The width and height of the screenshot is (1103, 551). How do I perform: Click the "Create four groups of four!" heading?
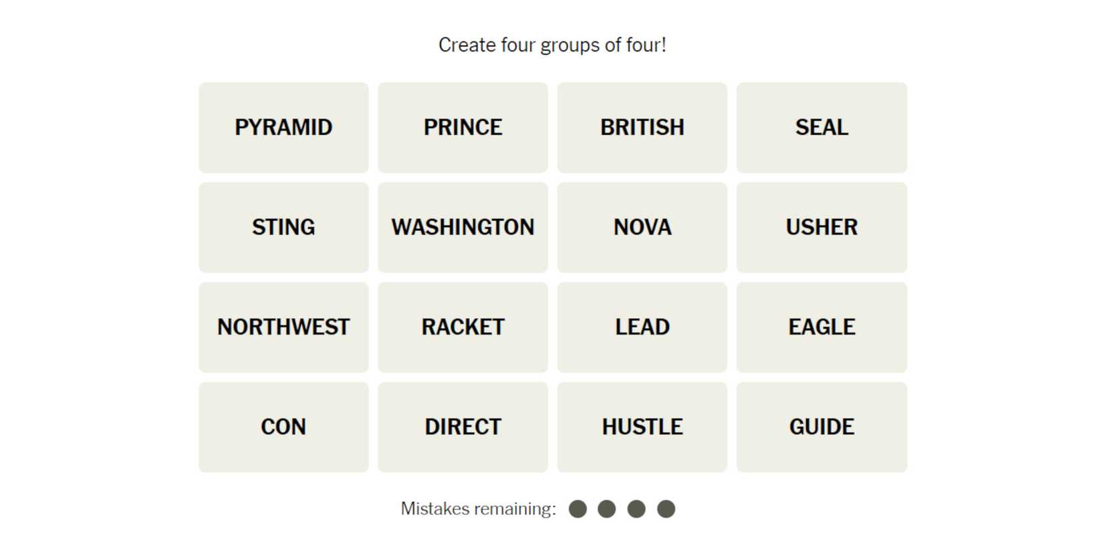click(x=552, y=45)
